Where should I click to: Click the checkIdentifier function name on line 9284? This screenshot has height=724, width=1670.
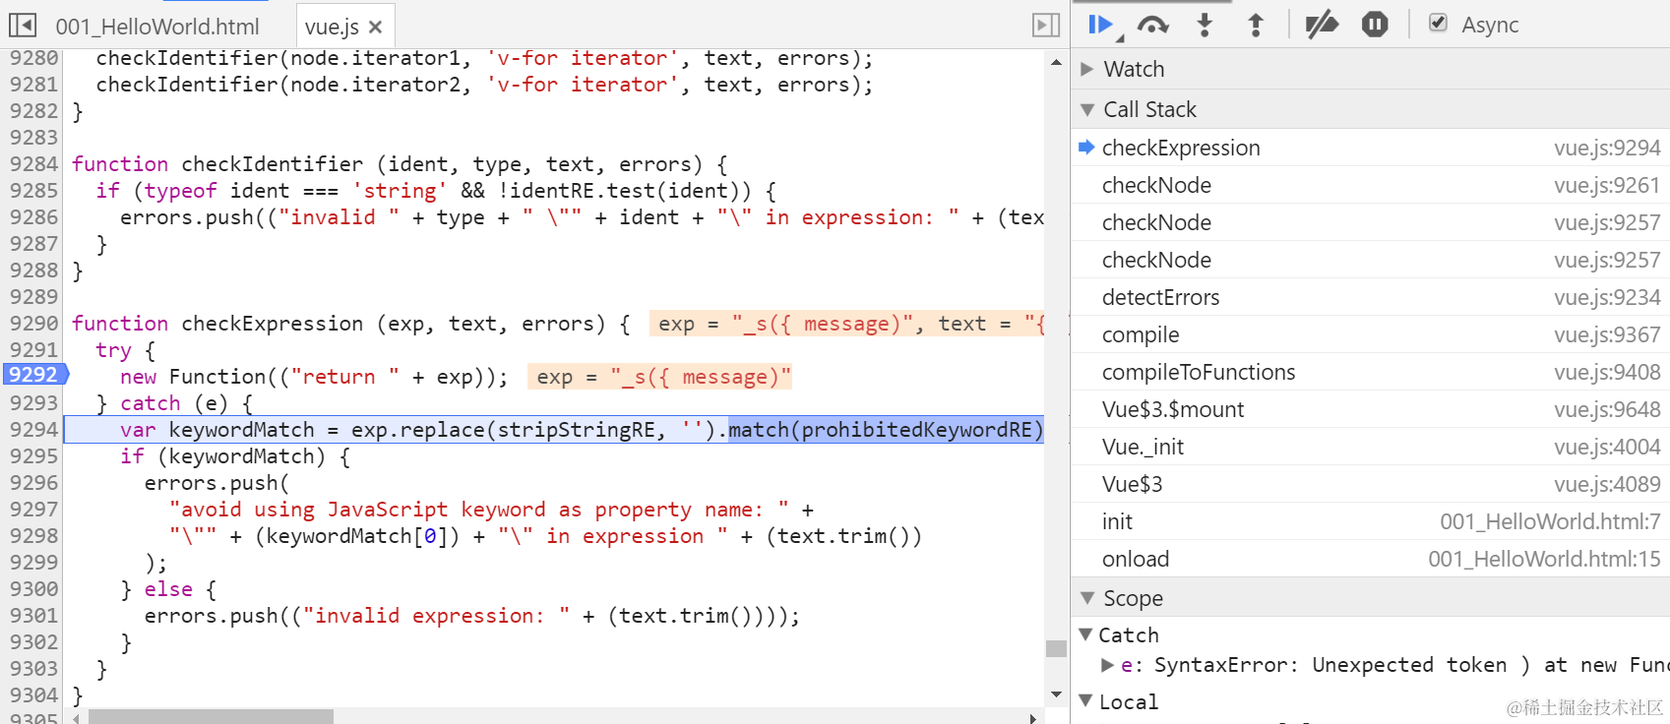[273, 164]
